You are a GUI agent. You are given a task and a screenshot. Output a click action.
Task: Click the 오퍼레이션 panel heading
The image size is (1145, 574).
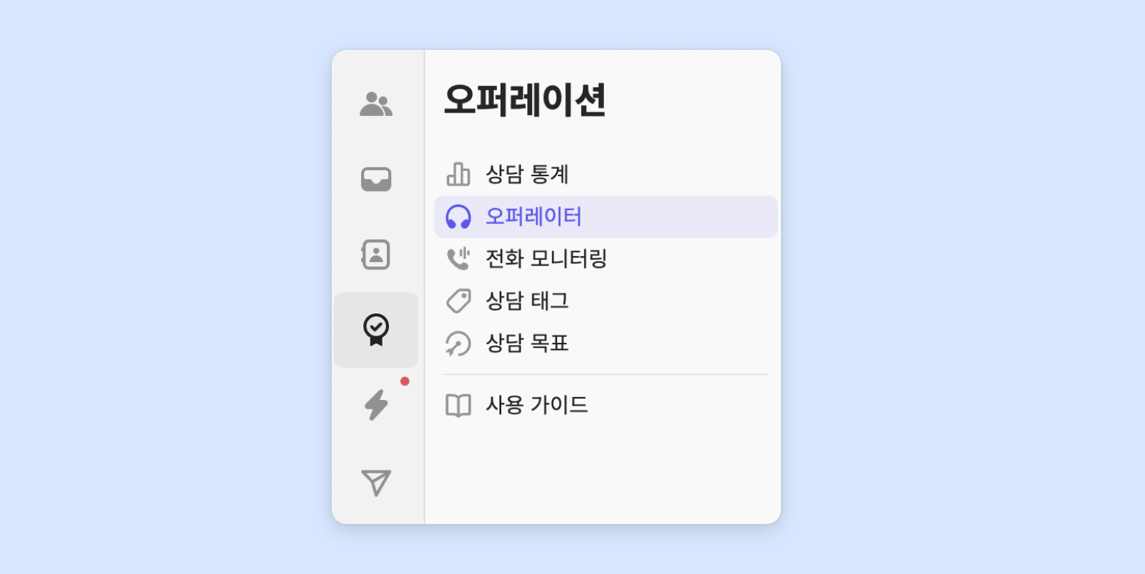(524, 101)
